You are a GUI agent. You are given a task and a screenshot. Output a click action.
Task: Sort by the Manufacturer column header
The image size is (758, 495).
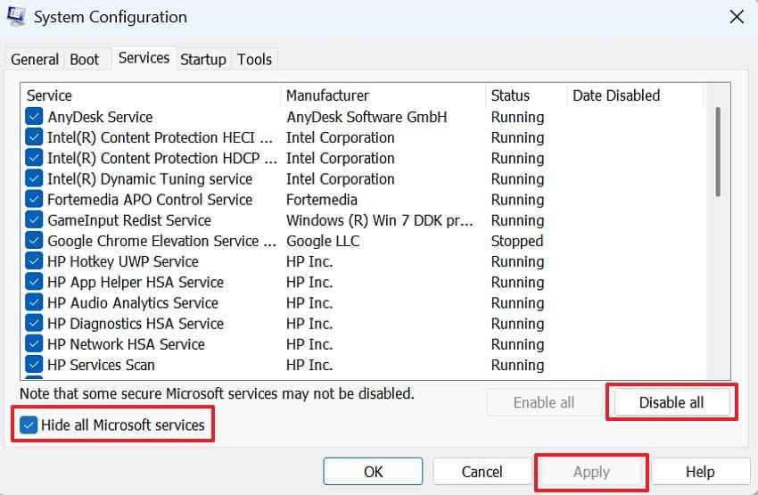pos(383,95)
